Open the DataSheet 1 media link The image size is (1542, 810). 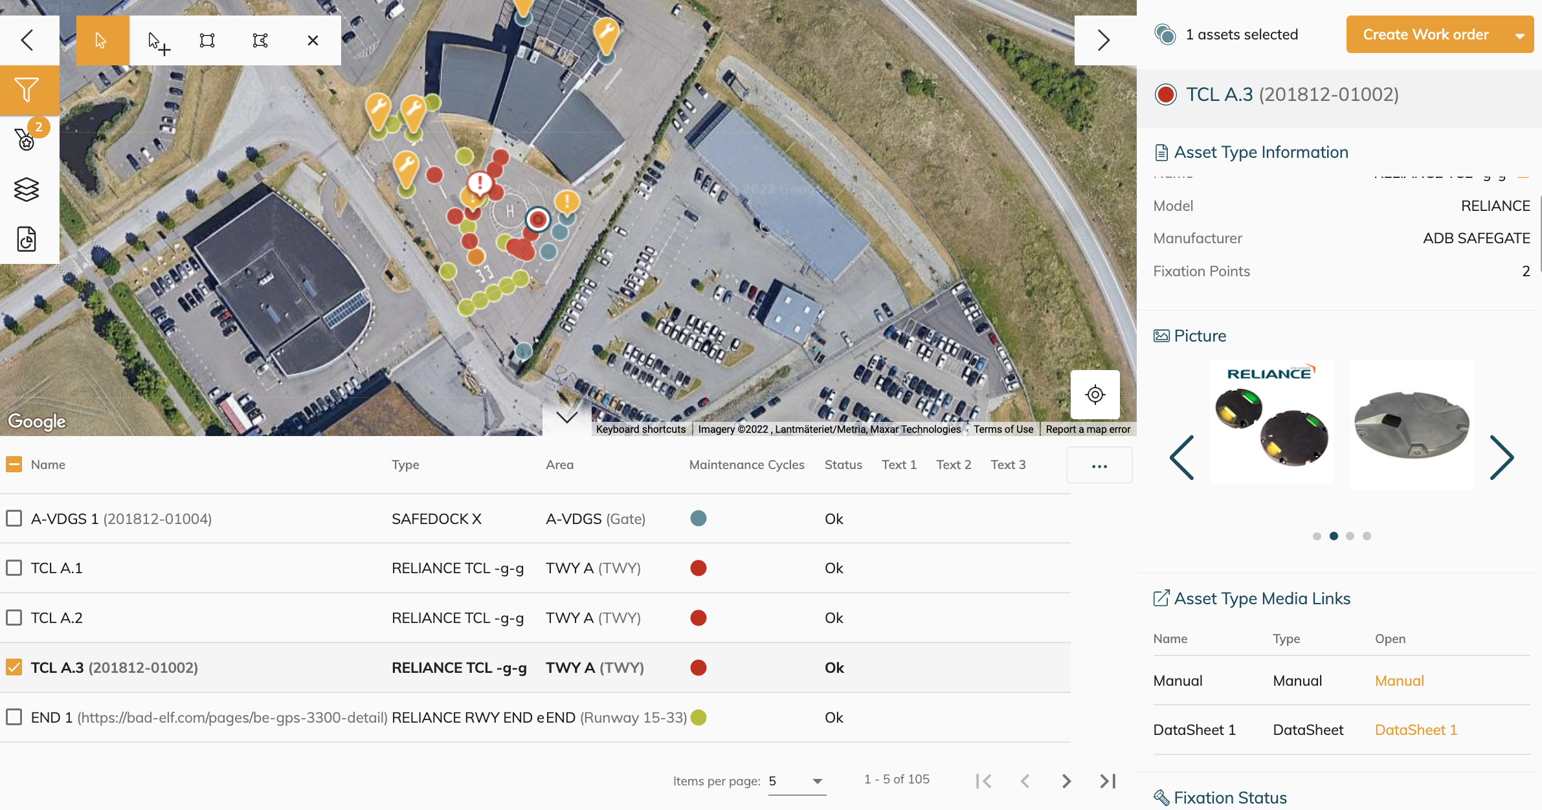(x=1415, y=730)
